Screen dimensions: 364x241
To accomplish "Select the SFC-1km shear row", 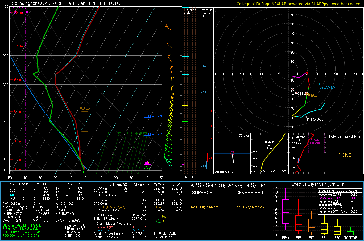I will (138, 188).
